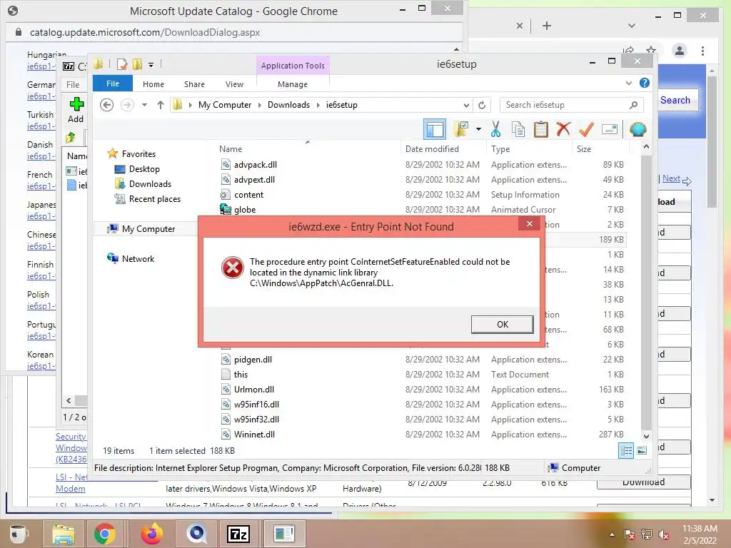This screenshot has height=548, width=731.
Task: Open Firefox from the taskbar
Action: (151, 534)
